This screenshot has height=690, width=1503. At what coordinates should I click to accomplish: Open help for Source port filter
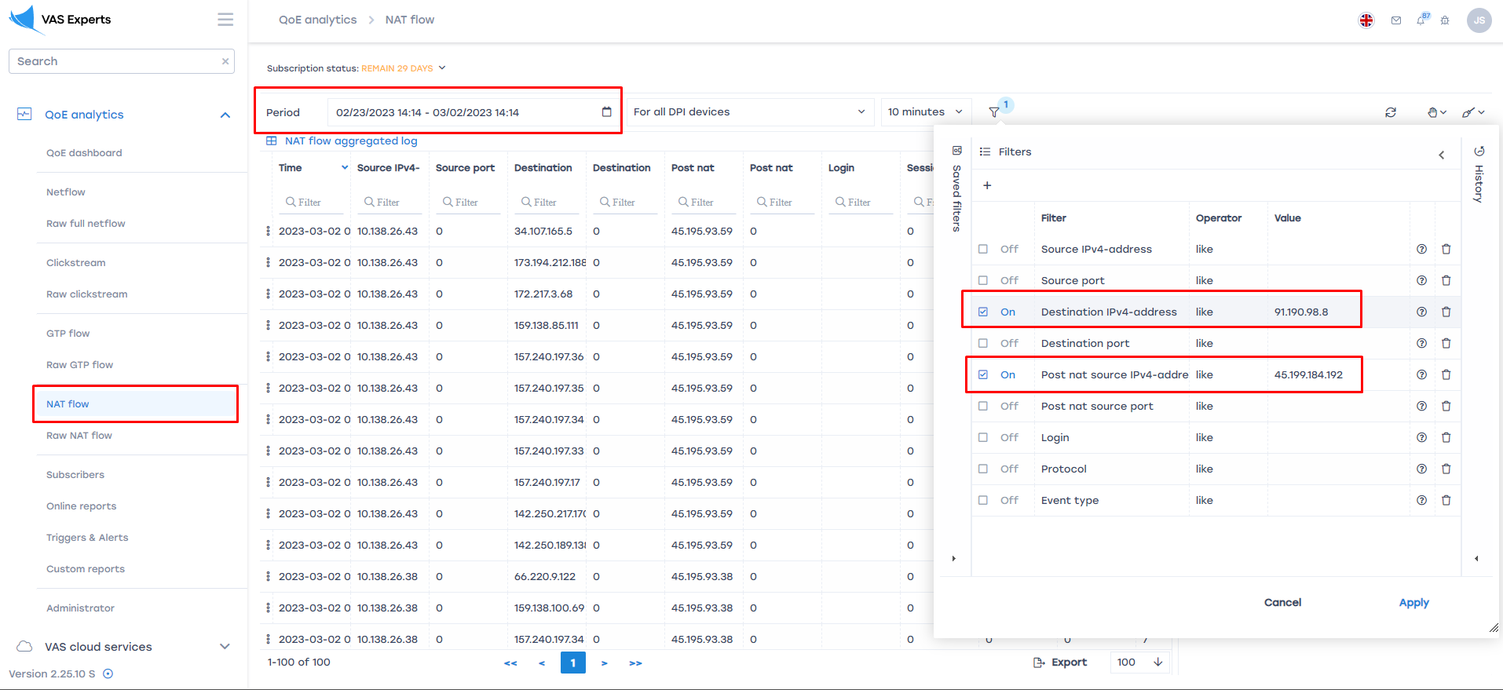point(1421,280)
